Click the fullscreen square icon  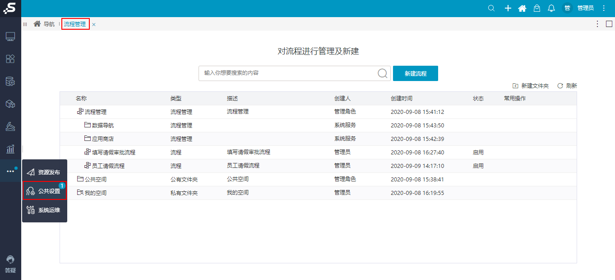[x=609, y=24]
